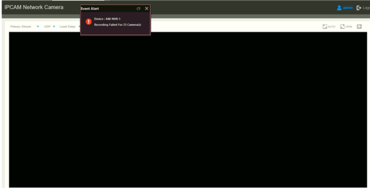
Task: Click the admin username link
Action: [x=348, y=8]
